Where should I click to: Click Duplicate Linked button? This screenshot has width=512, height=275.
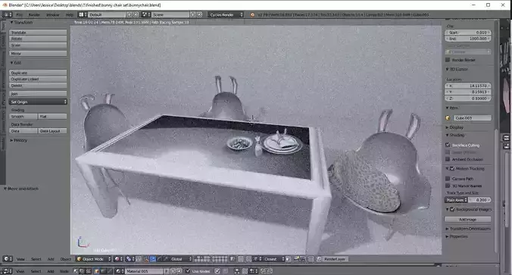(38, 79)
